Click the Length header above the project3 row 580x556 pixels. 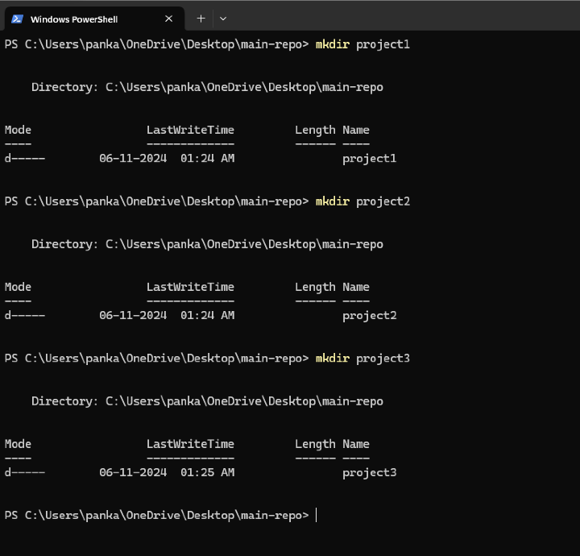(315, 444)
